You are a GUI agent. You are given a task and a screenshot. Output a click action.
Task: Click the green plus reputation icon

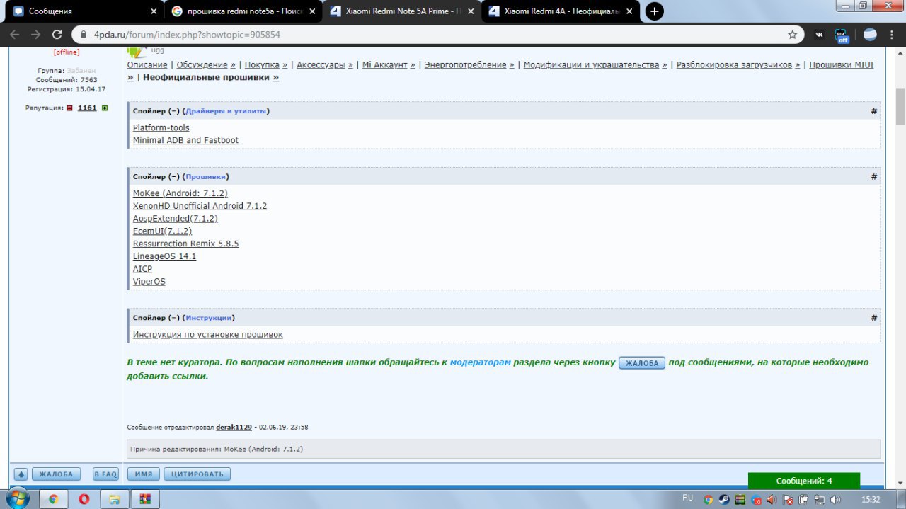pyautogui.click(x=105, y=108)
